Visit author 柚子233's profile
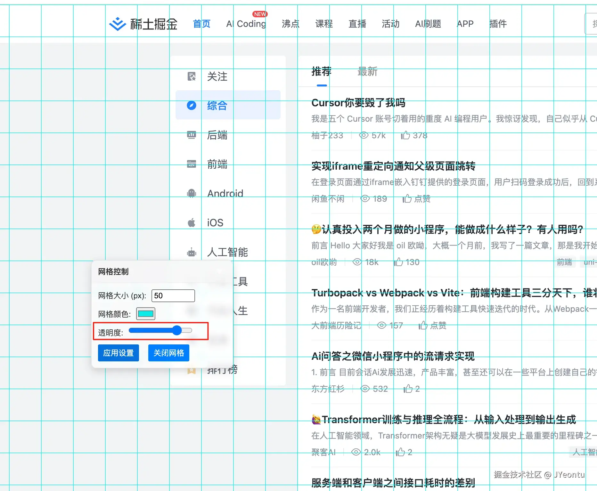The image size is (597, 491). point(327,135)
